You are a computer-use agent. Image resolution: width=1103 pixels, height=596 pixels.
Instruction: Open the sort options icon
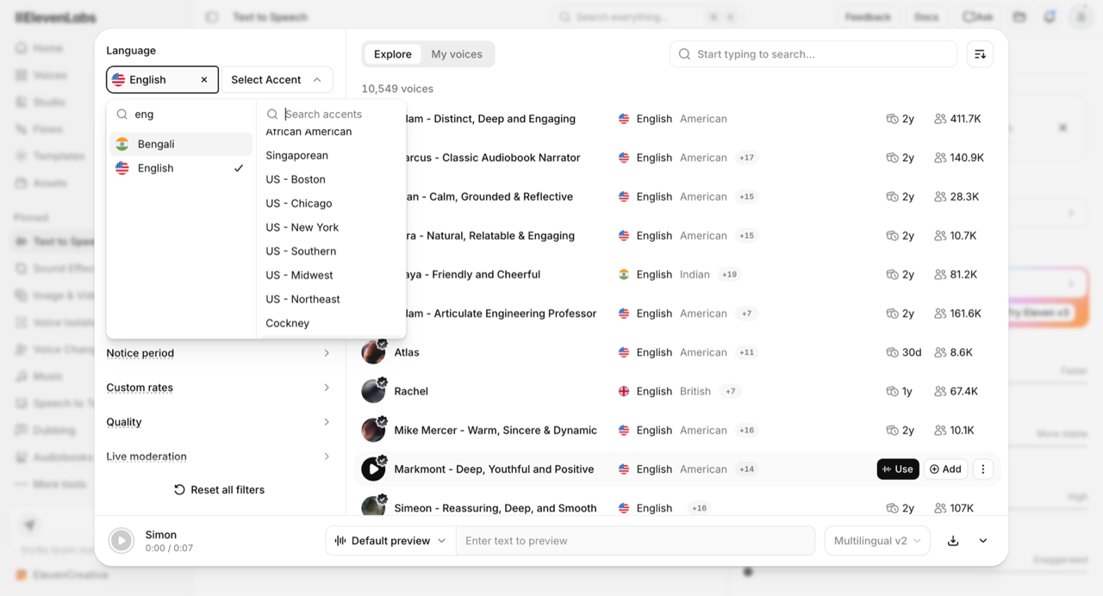click(980, 54)
